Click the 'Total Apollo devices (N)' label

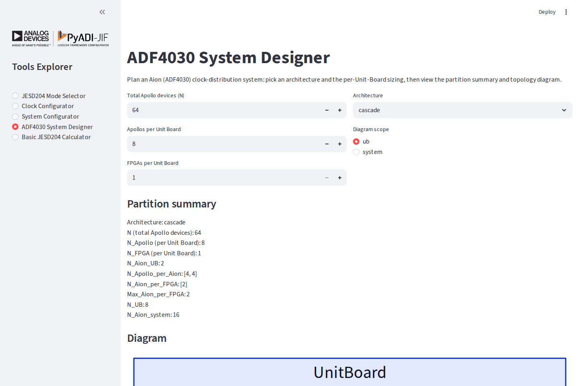tap(156, 96)
